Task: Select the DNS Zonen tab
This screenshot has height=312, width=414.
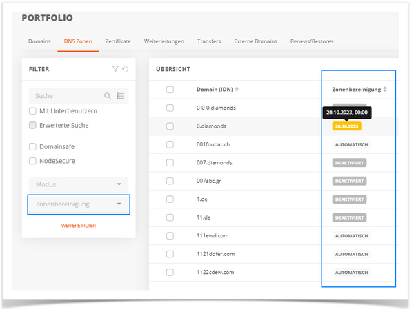Action: [x=78, y=41]
